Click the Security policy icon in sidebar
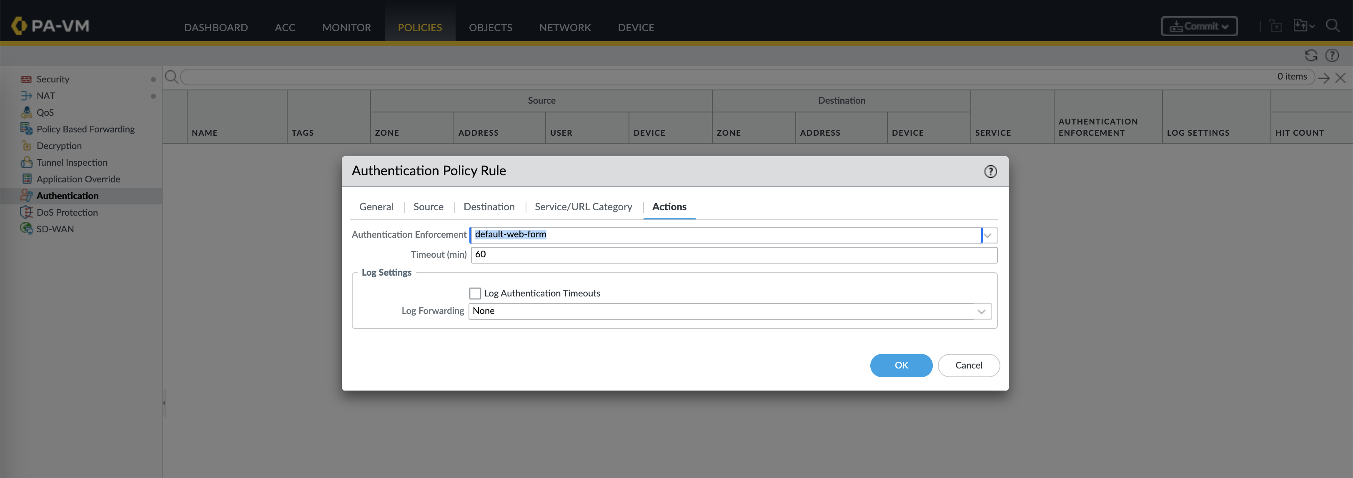1353x478 pixels. pyautogui.click(x=26, y=79)
